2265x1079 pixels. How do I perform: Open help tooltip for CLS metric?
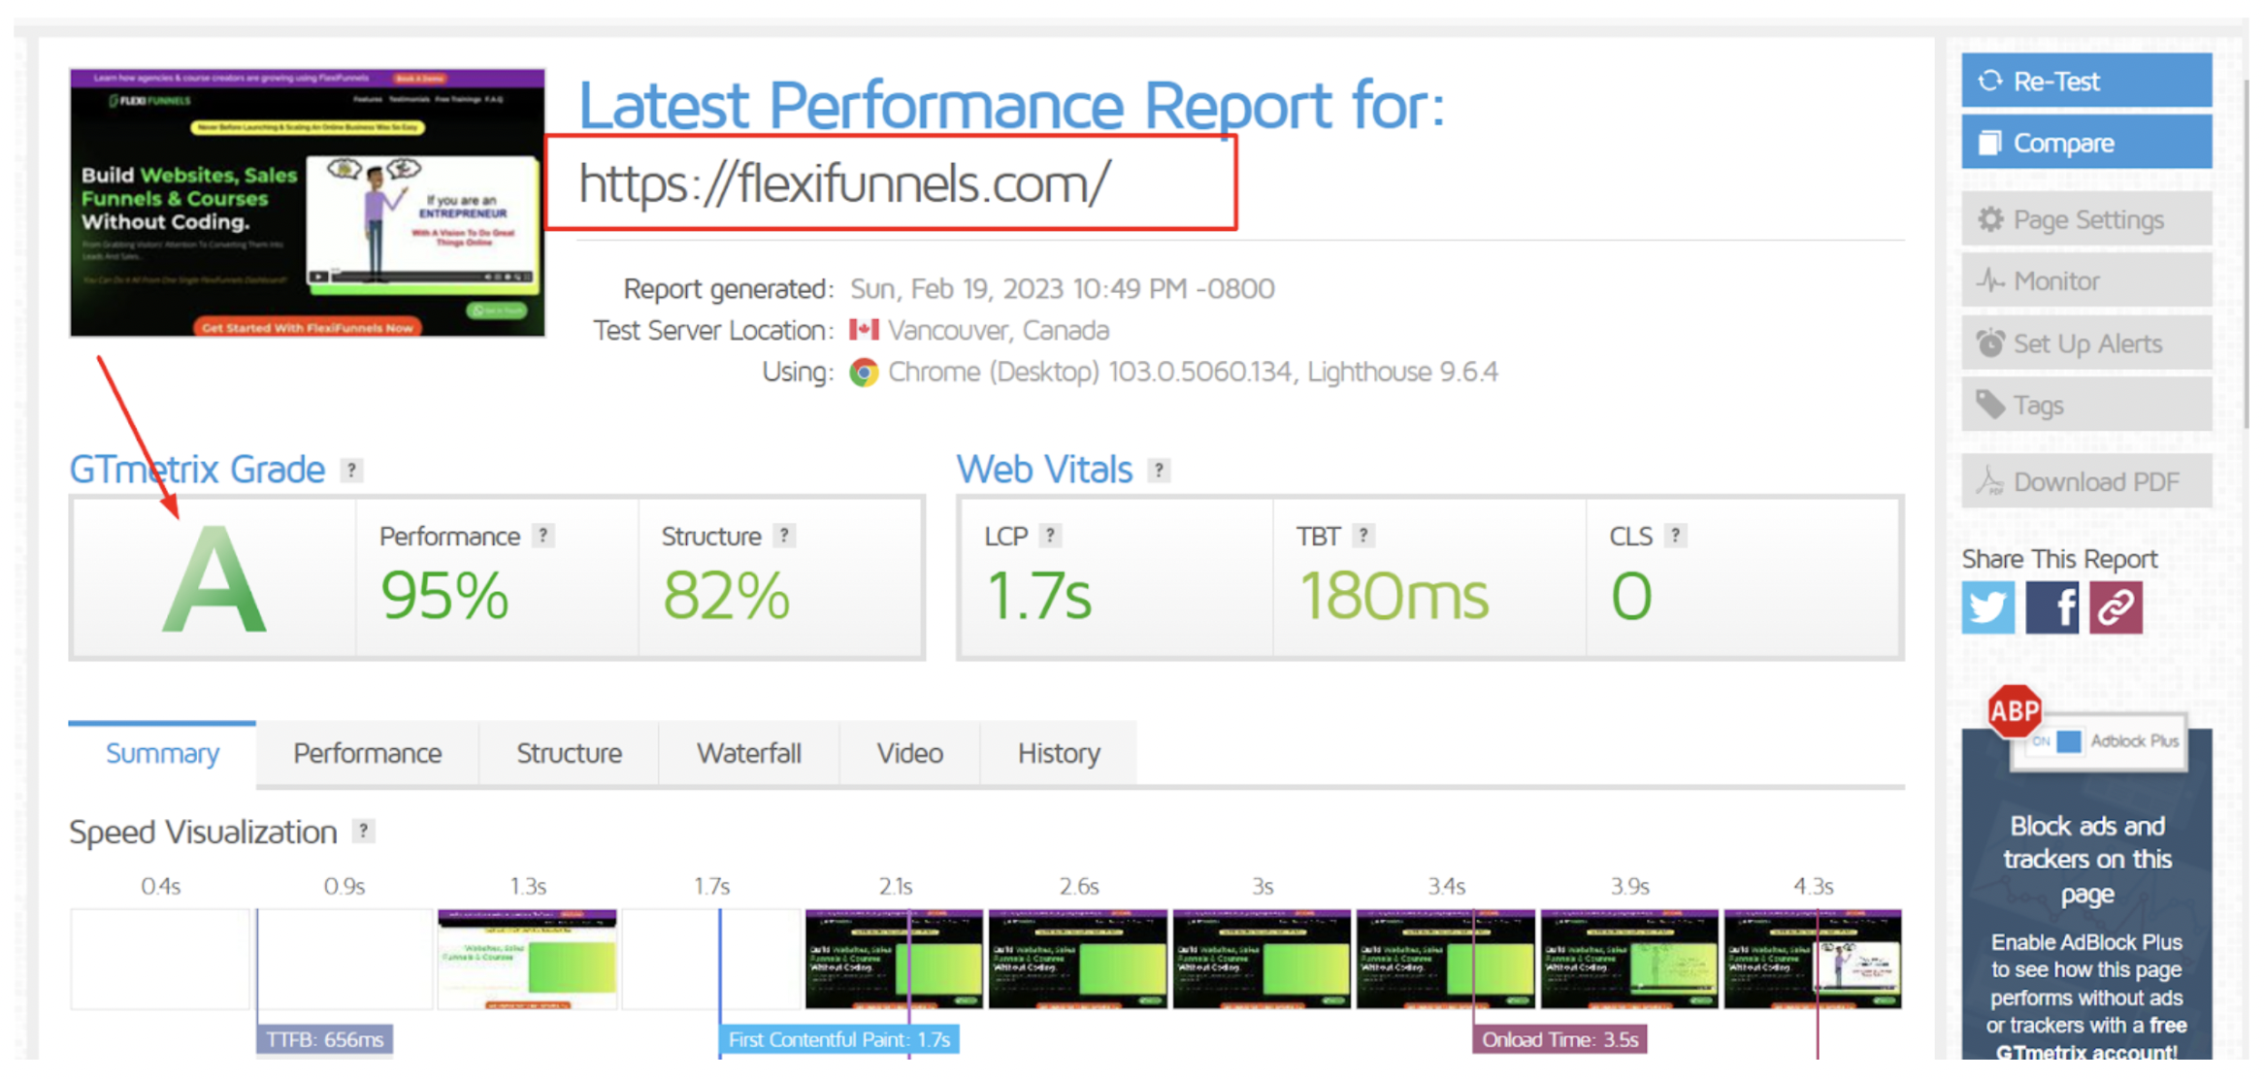pyautogui.click(x=1674, y=536)
